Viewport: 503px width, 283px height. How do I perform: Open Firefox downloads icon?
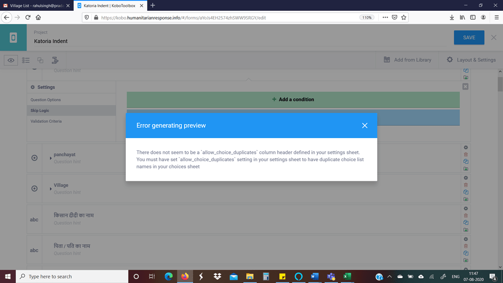(x=451, y=17)
